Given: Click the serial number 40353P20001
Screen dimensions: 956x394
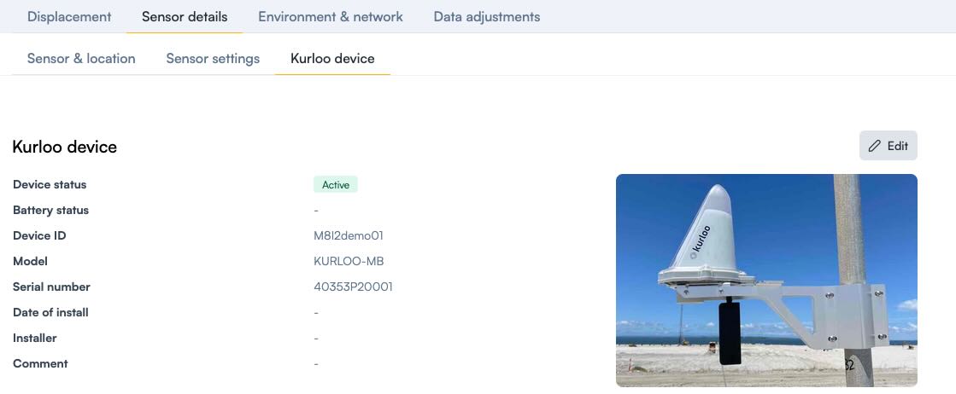Looking at the screenshot, I should pyautogui.click(x=353, y=287).
